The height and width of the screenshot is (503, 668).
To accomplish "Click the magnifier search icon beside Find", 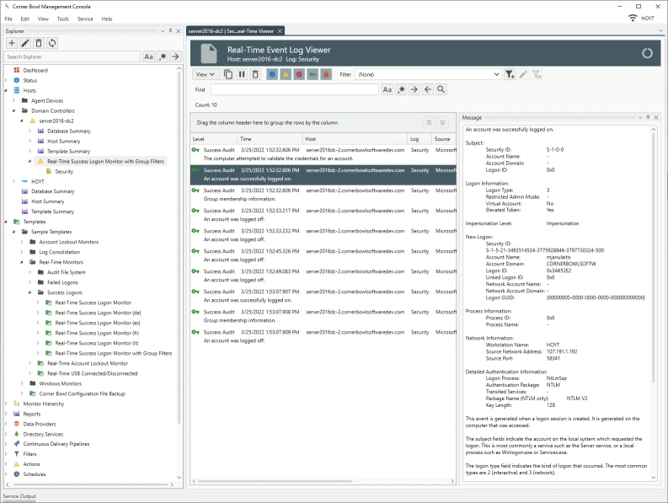I will (x=441, y=89).
